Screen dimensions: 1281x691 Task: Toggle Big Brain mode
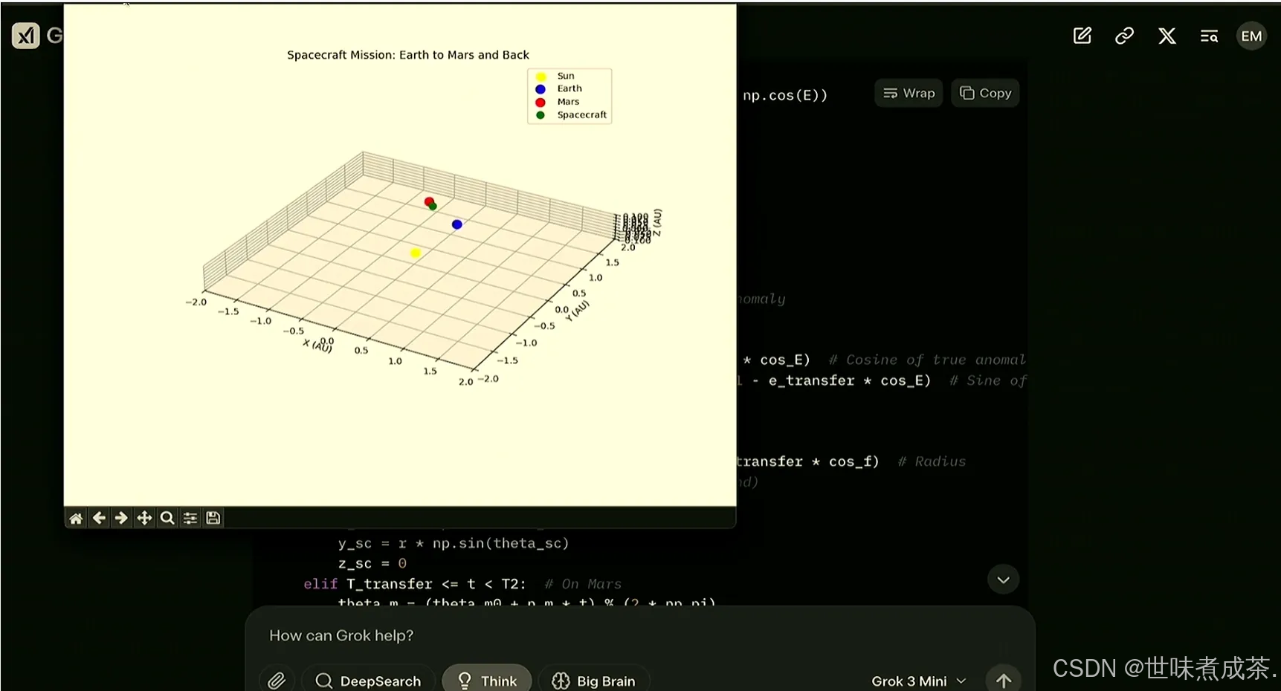pos(594,681)
